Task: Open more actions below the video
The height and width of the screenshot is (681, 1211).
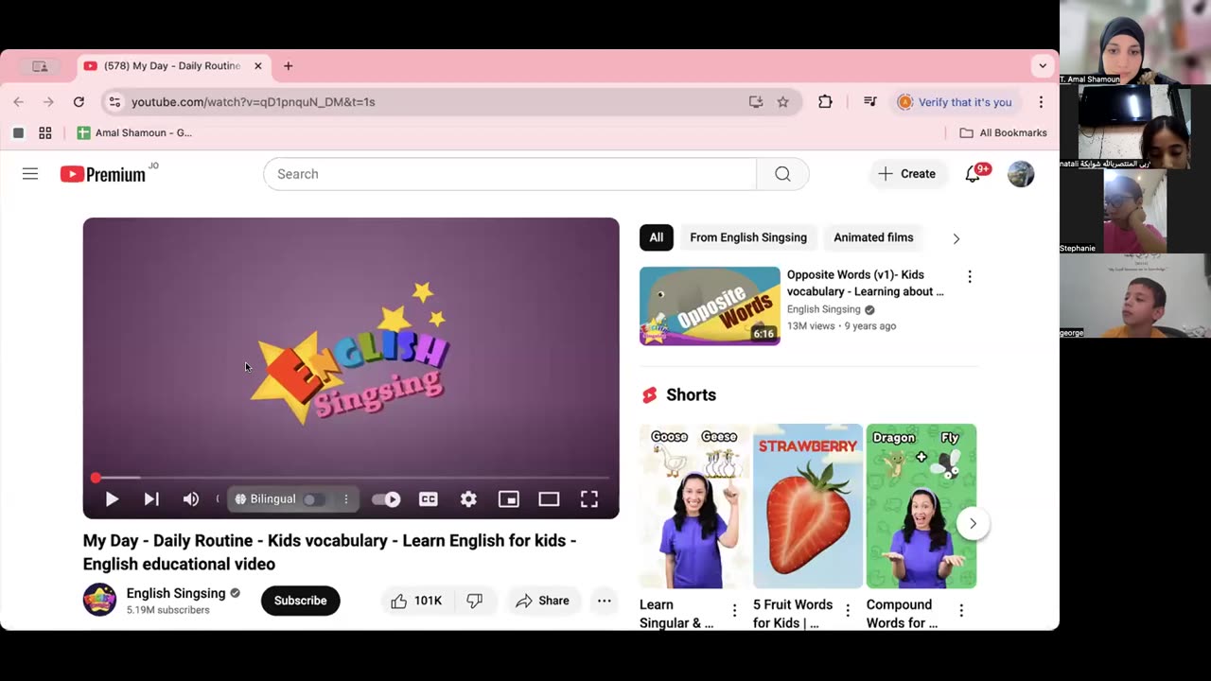Action: tap(605, 601)
